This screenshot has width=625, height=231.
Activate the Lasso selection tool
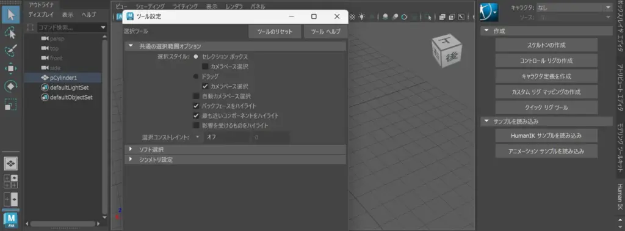click(11, 33)
